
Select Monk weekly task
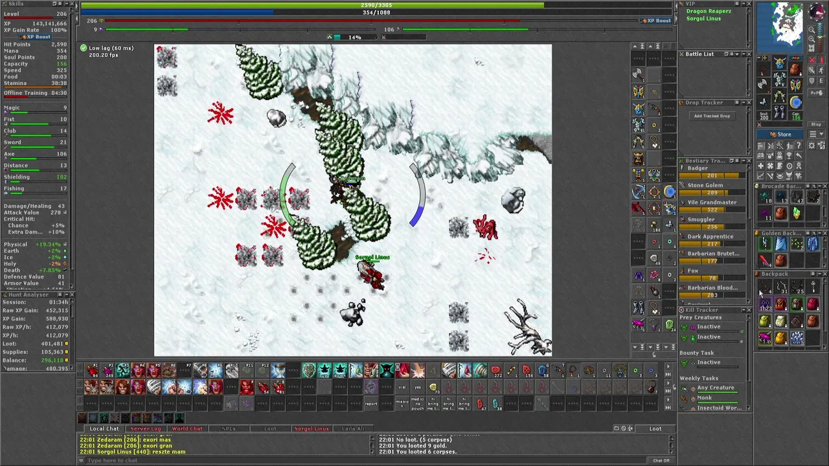coord(710,399)
